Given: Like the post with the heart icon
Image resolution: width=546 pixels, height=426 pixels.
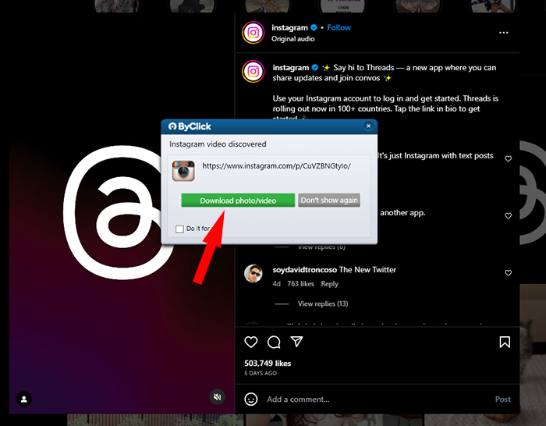Looking at the screenshot, I should 250,342.
